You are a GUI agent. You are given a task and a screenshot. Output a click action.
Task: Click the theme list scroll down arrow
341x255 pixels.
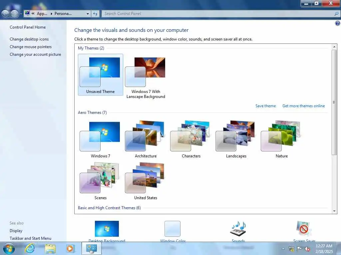334,211
